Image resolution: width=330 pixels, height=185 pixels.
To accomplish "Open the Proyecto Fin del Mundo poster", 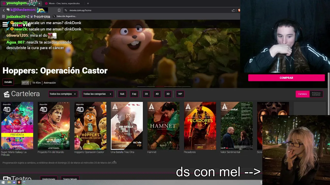I will click(x=54, y=126).
